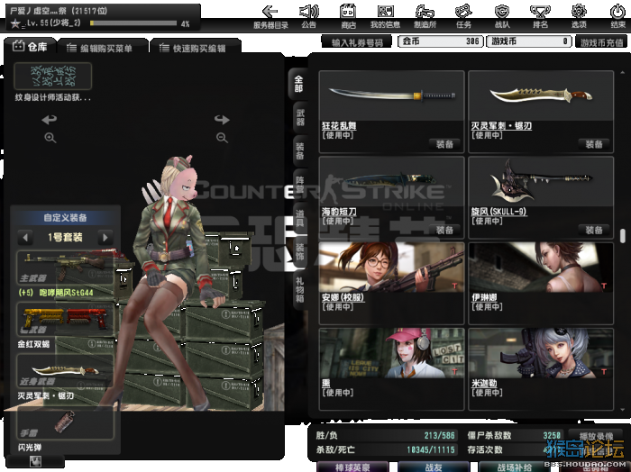Zoom in on character with left magnifier
The height and width of the screenshot is (472, 631).
click(x=50, y=138)
